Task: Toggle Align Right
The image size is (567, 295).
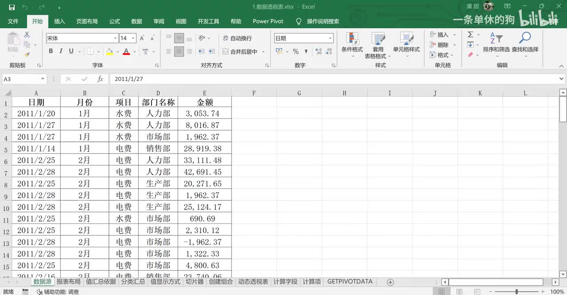Action: click(189, 52)
